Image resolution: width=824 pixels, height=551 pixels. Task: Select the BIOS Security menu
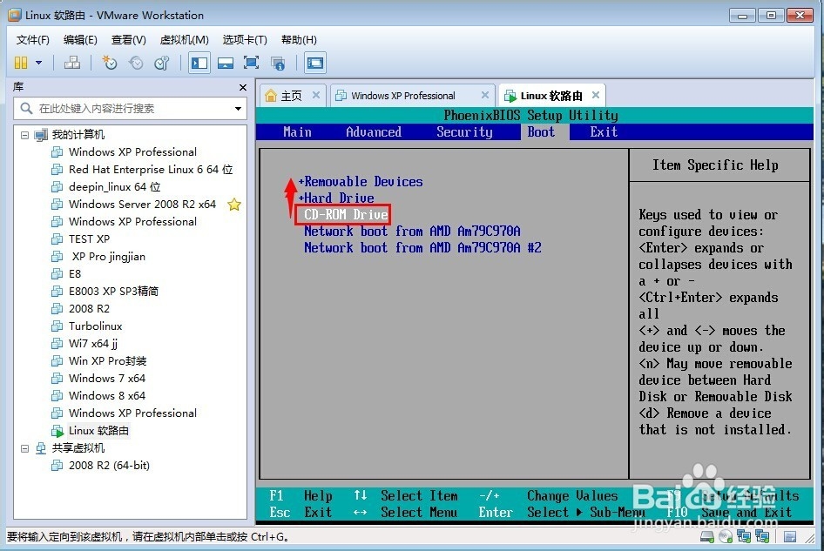[464, 131]
